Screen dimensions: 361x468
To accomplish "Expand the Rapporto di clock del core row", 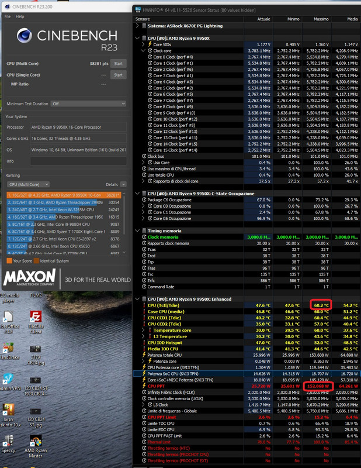I will pyautogui.click(x=143, y=181).
